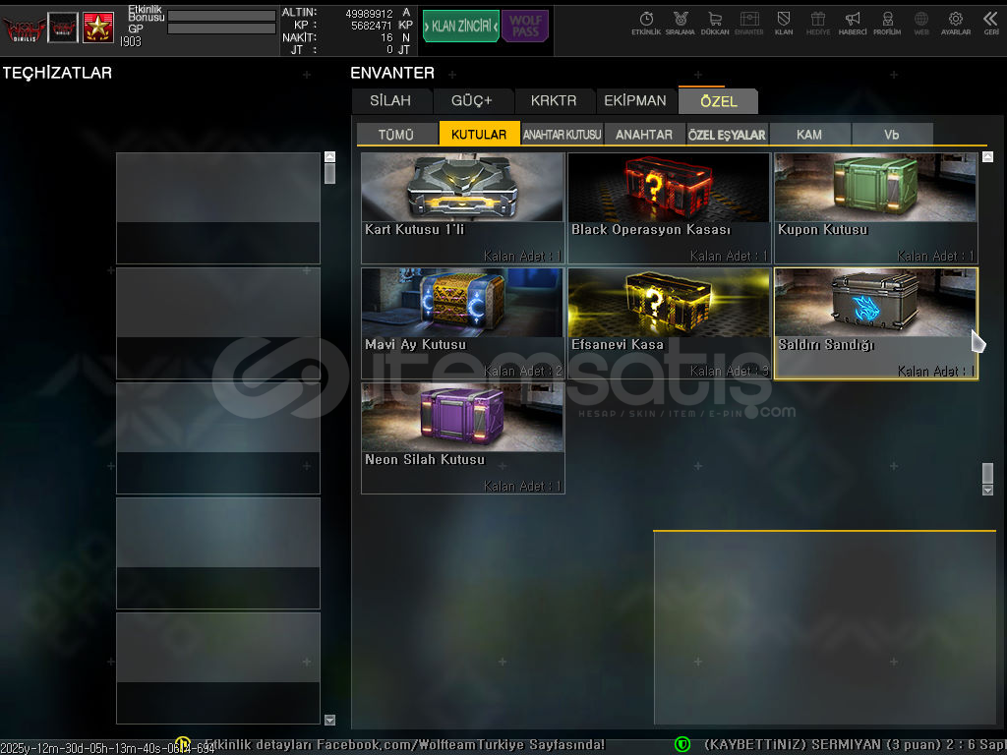Open the Klan shield icon
The width and height of the screenshot is (1007, 755).
point(784,22)
